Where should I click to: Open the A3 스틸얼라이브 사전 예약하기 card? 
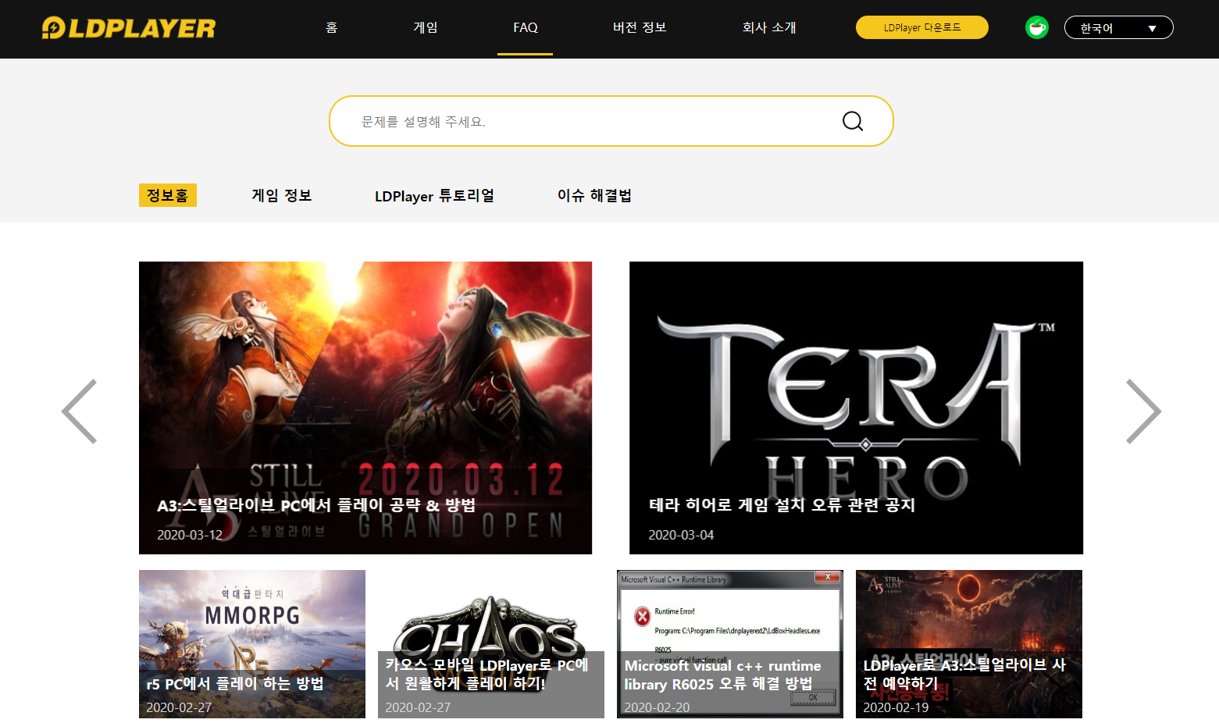click(x=969, y=644)
